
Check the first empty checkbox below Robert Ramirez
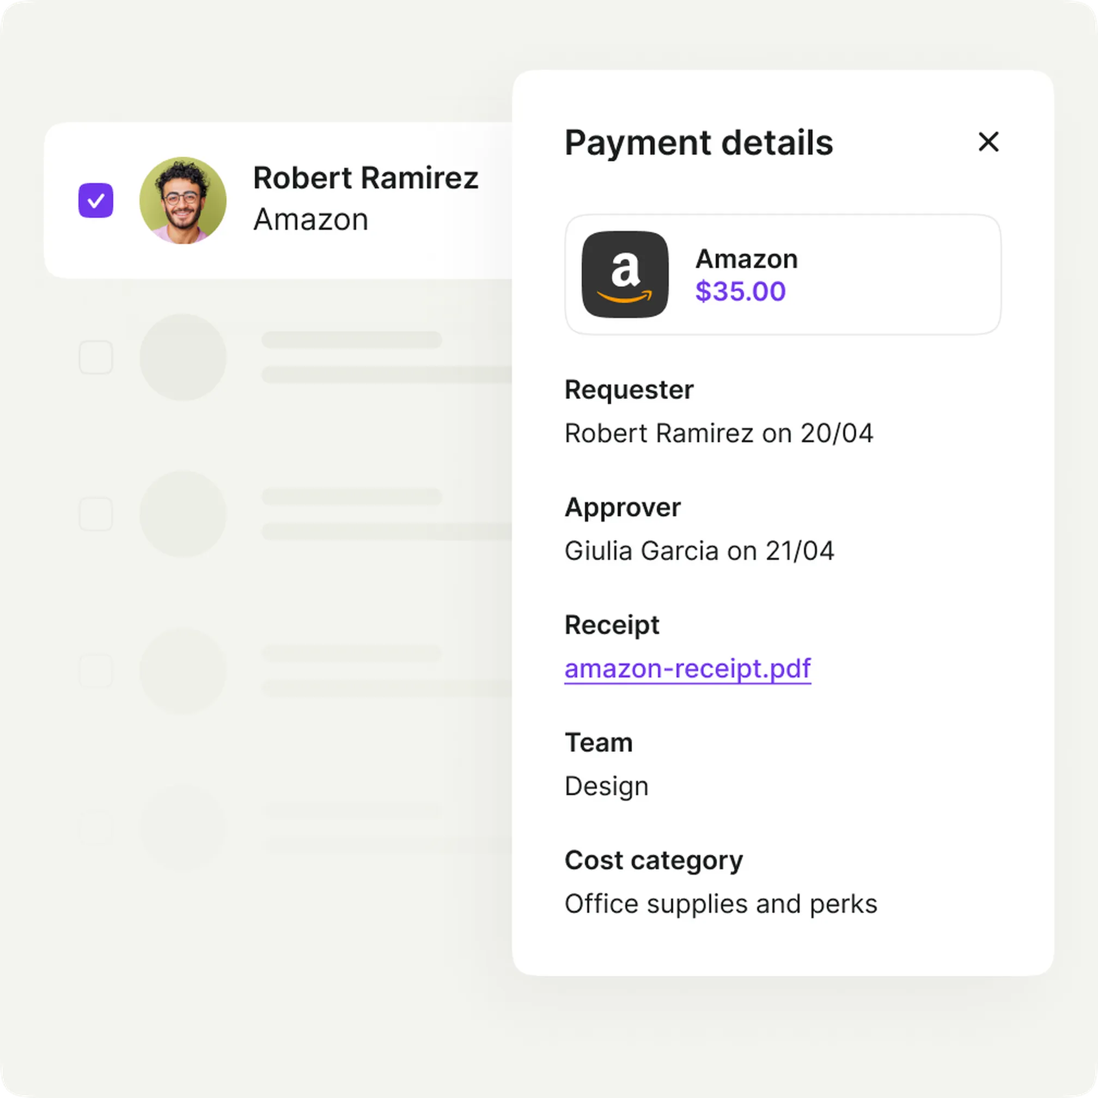95,357
